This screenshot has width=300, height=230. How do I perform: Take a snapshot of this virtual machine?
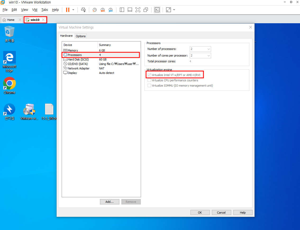point(94,10)
